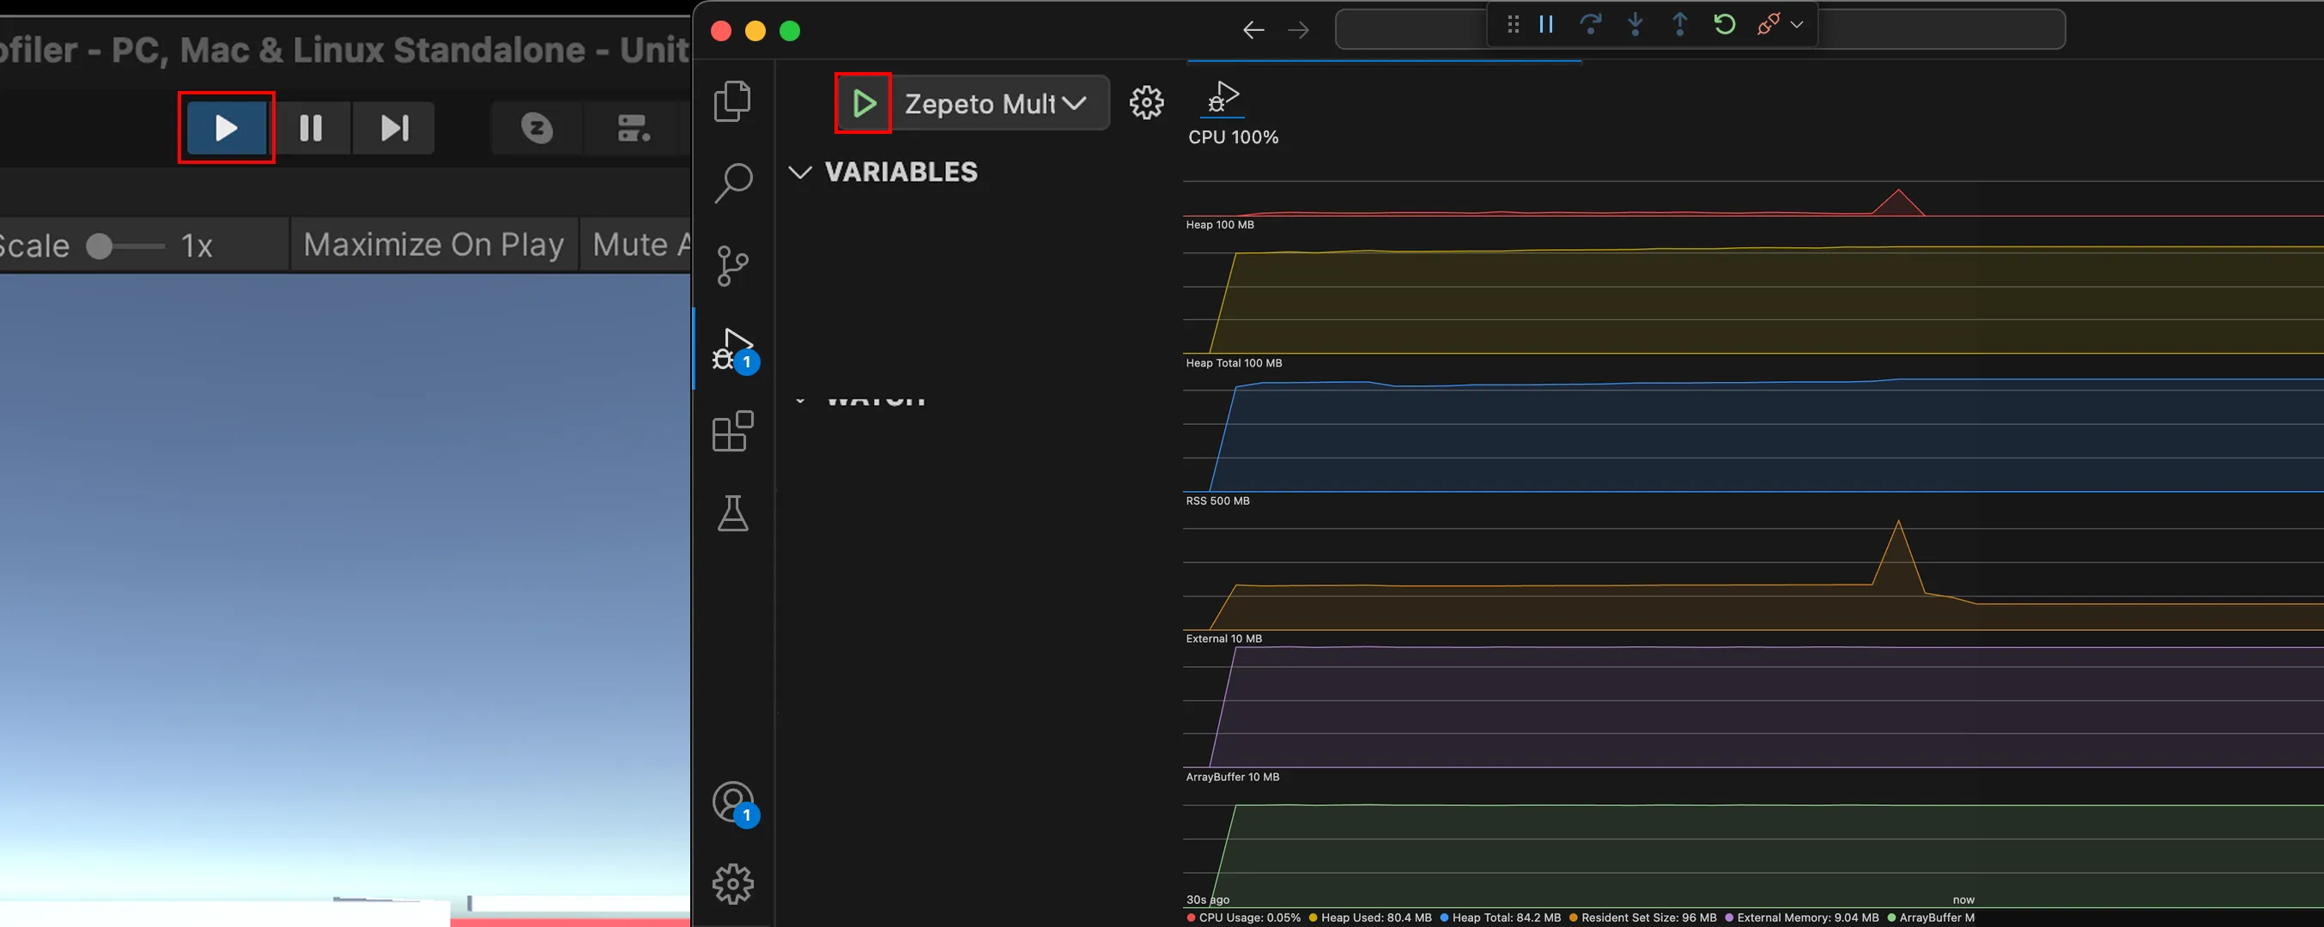Image resolution: width=2324 pixels, height=927 pixels.
Task: Click the server icon in Unity toolbar
Action: (x=634, y=128)
